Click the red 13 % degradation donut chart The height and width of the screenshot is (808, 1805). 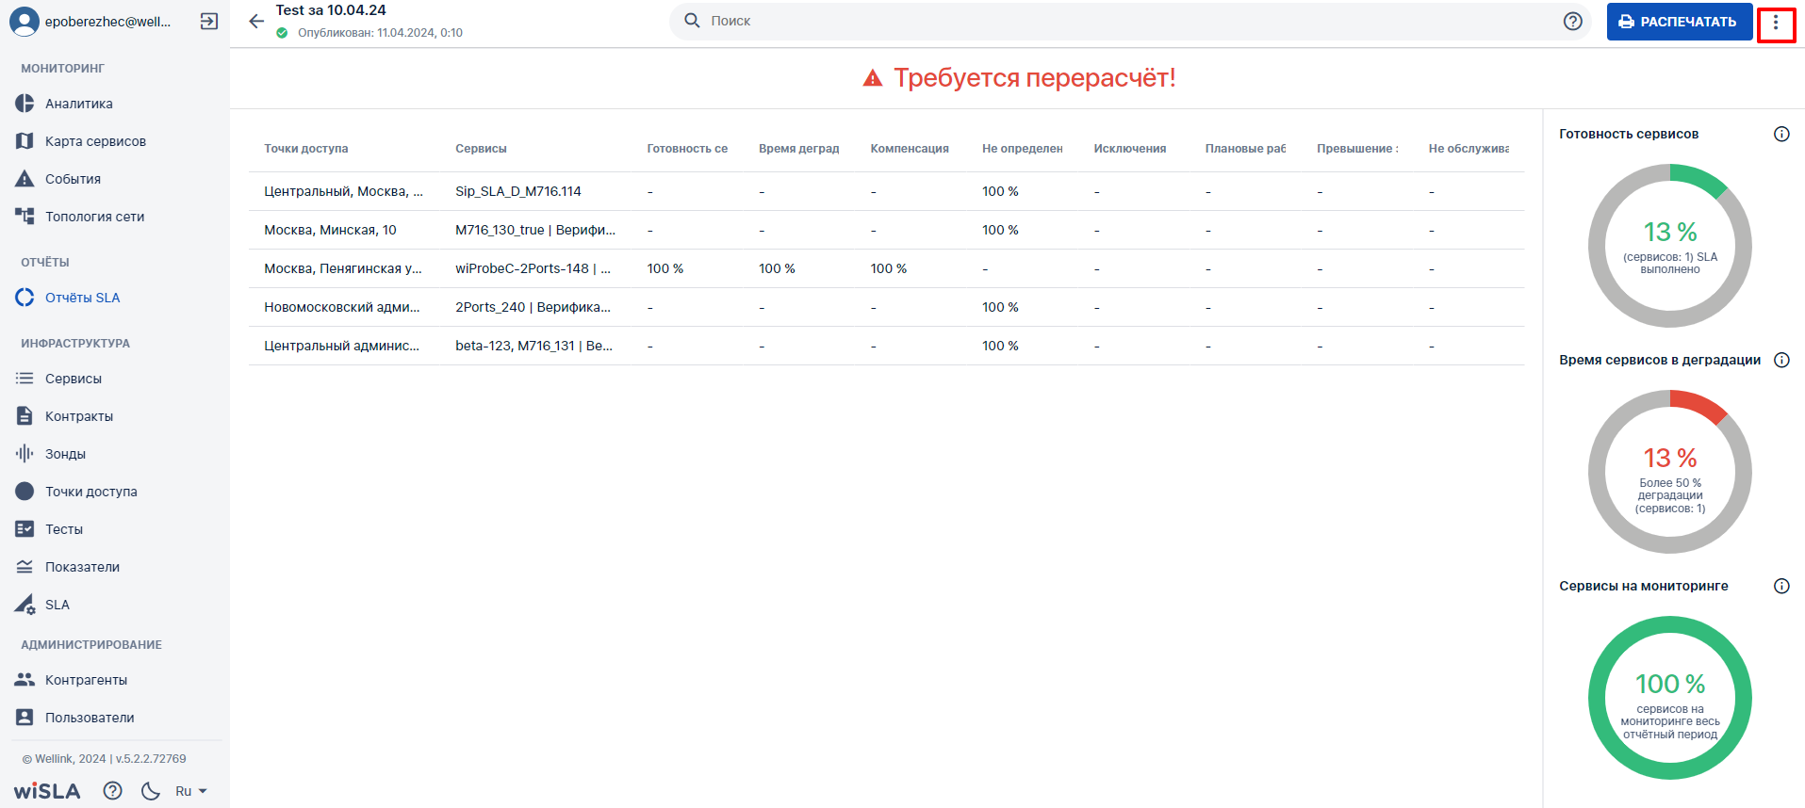pyautogui.click(x=1670, y=472)
